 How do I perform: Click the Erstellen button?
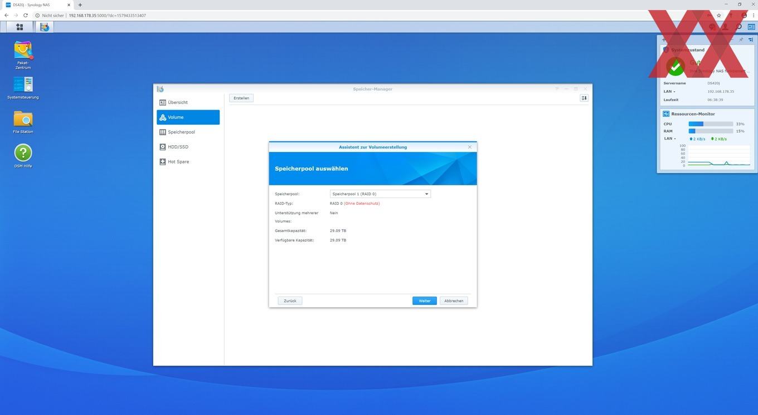click(x=241, y=98)
